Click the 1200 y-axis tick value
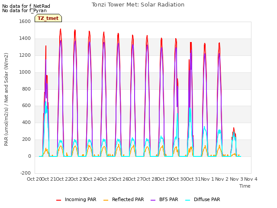This screenshot has height=208, width=277. [x=25, y=55]
